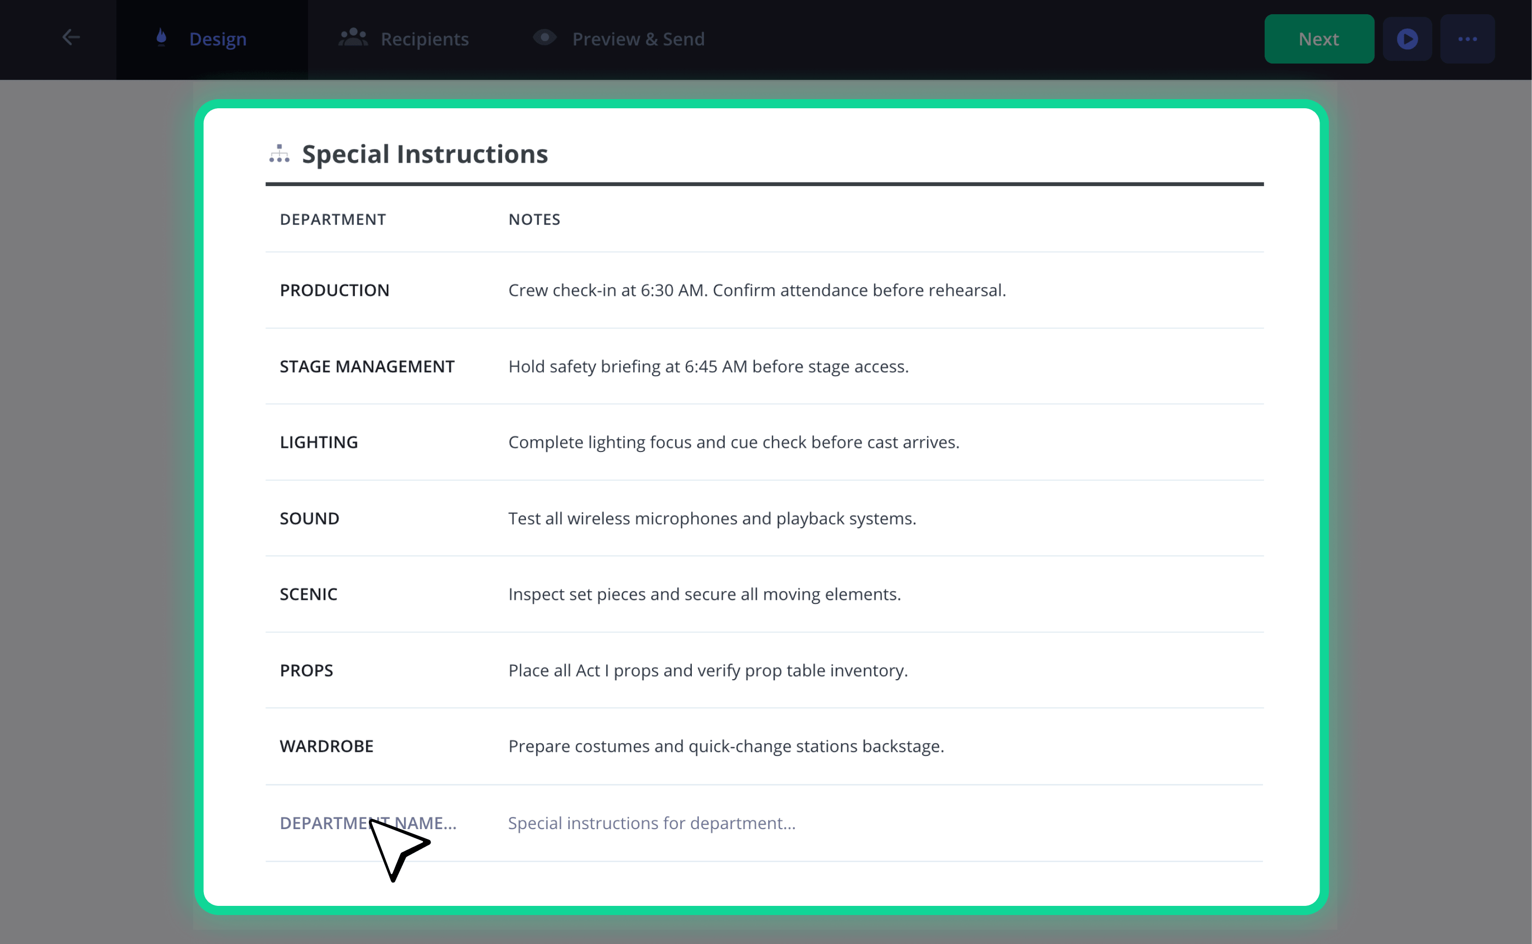Open the three-dot more options menu
The image size is (1532, 944).
click(x=1467, y=39)
